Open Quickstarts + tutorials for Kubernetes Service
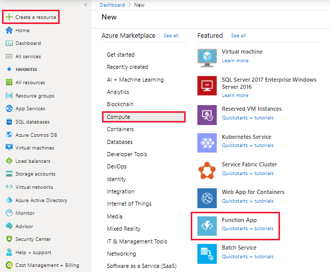Viewport: 330px width, 272px height. [248, 145]
